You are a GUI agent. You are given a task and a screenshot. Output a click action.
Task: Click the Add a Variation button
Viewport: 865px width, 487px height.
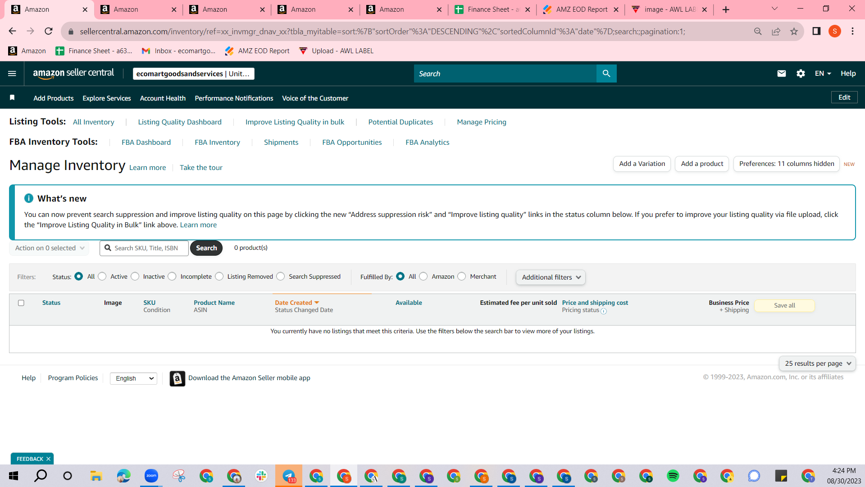point(642,164)
